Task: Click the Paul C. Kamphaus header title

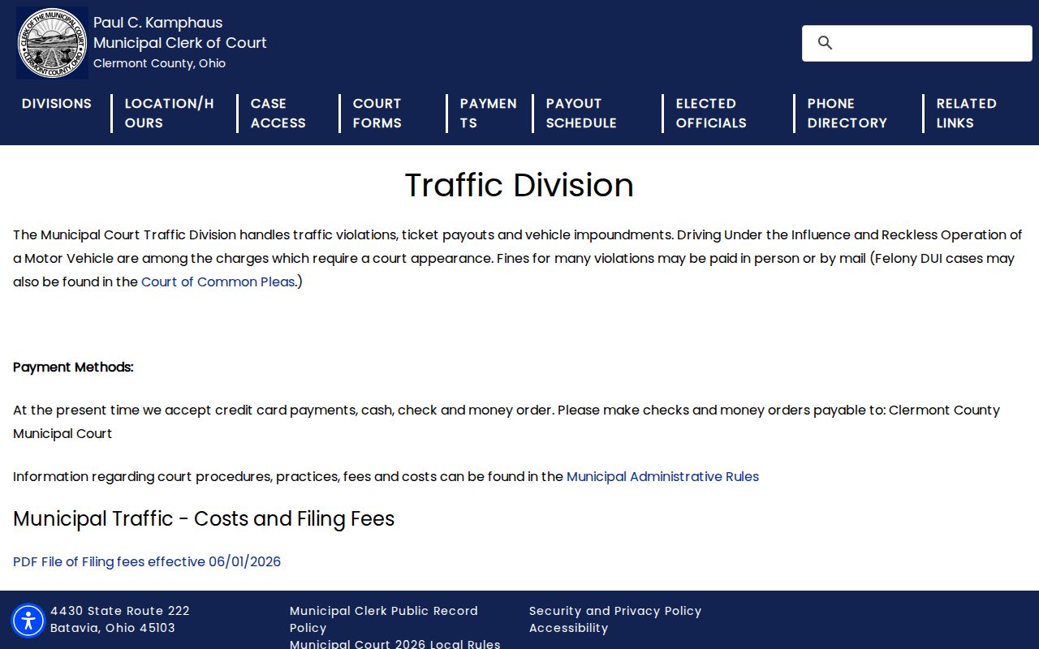Action: pyautogui.click(x=157, y=23)
